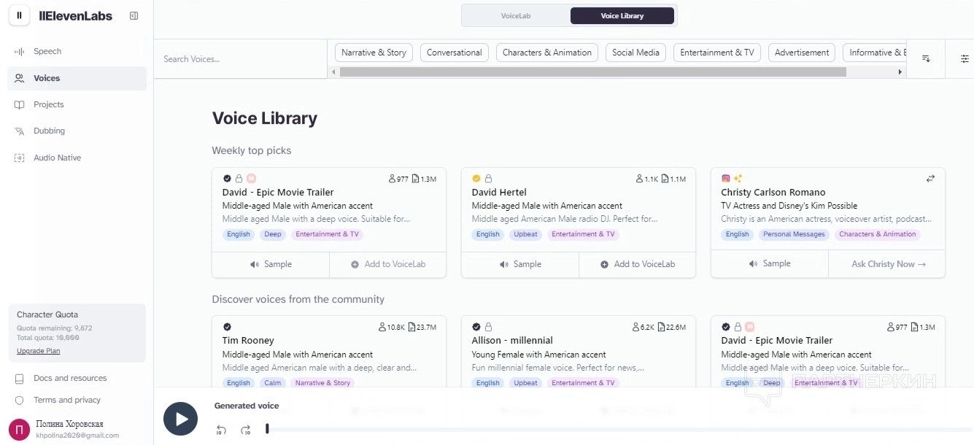
Task: Click the play button for generated voice
Action: tap(180, 419)
